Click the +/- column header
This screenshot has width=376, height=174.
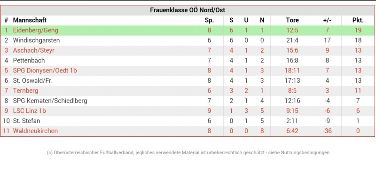tap(327, 20)
